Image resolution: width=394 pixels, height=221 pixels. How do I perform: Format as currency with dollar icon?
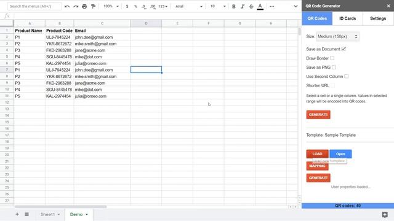tap(127, 6)
